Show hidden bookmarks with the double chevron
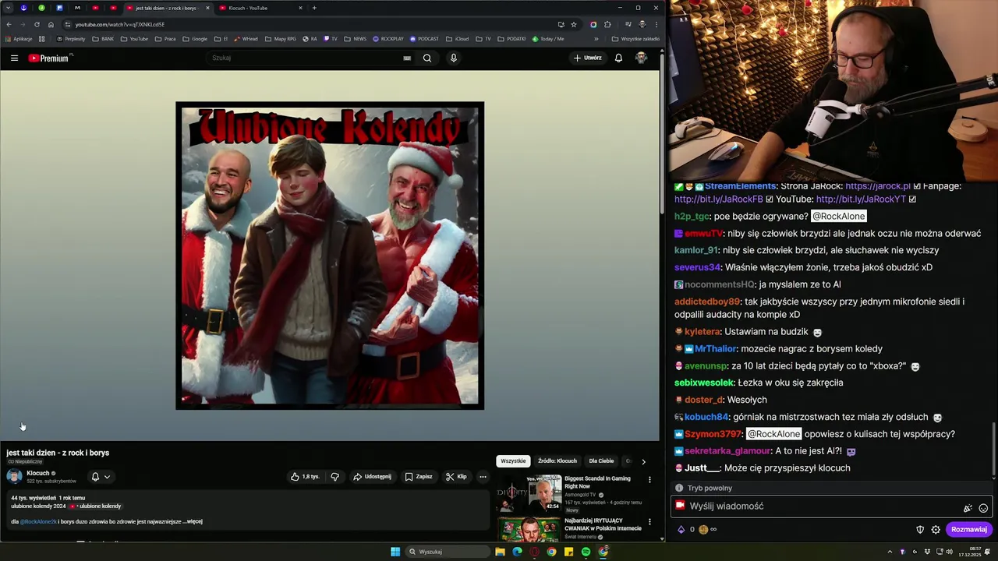This screenshot has height=561, width=998. 596,39
